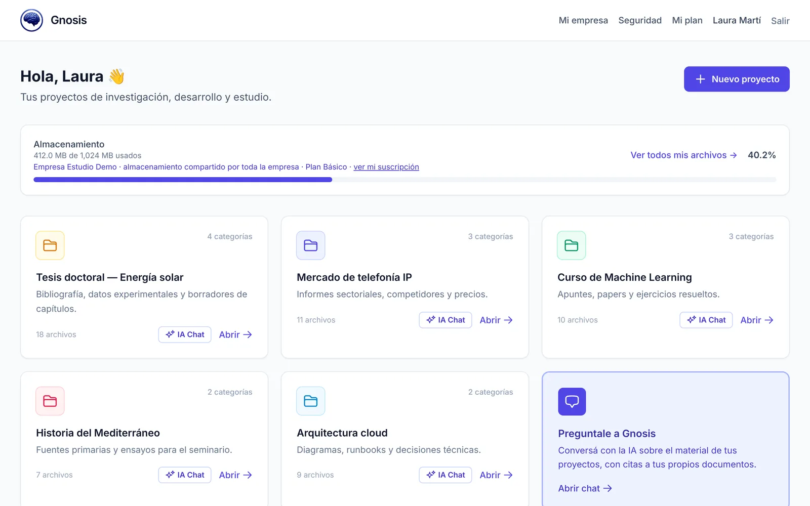Click the '9 archivos' count label
The width and height of the screenshot is (810, 506).
pos(315,475)
